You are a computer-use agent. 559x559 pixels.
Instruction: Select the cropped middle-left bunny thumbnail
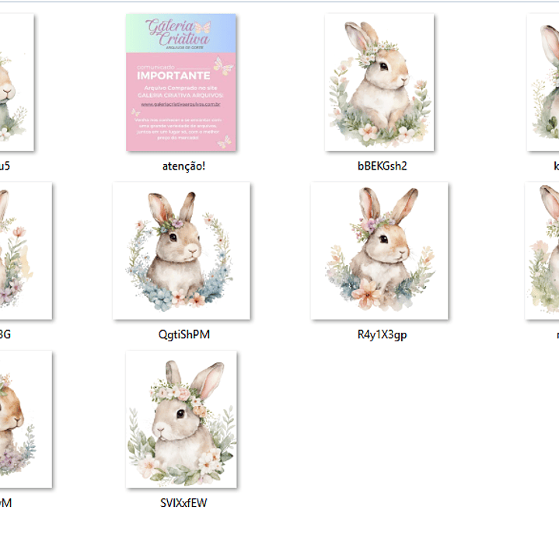coord(25,250)
